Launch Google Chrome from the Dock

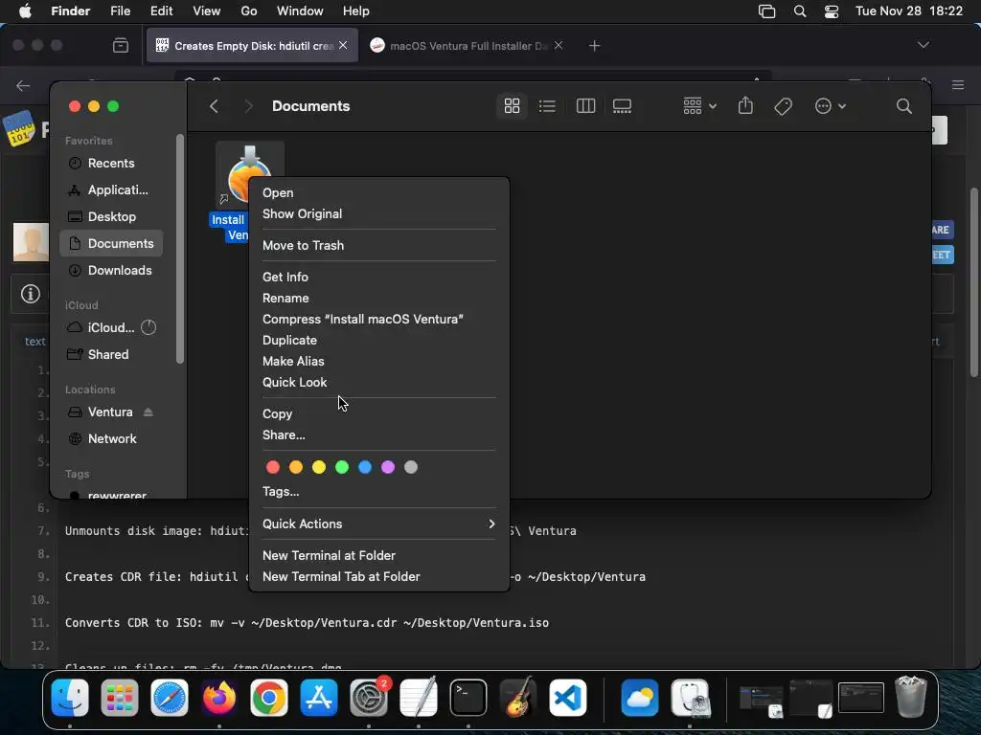pos(269,698)
